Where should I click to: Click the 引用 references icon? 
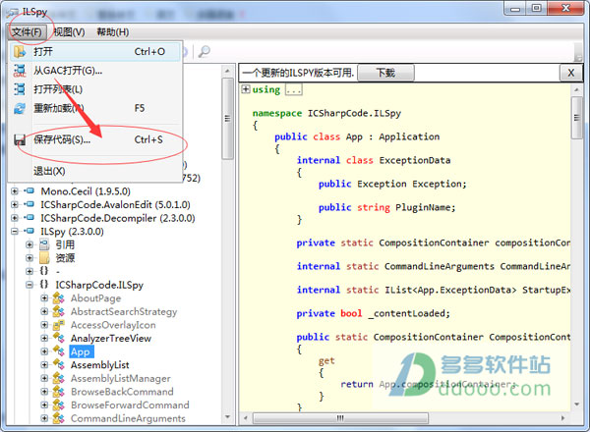click(x=44, y=244)
